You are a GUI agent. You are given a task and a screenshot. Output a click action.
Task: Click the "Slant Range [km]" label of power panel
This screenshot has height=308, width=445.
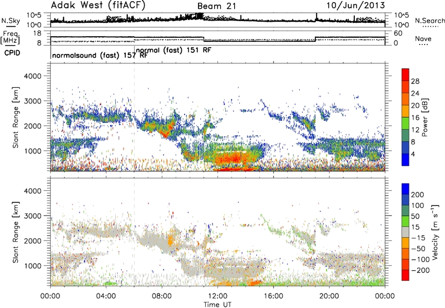[16, 117]
